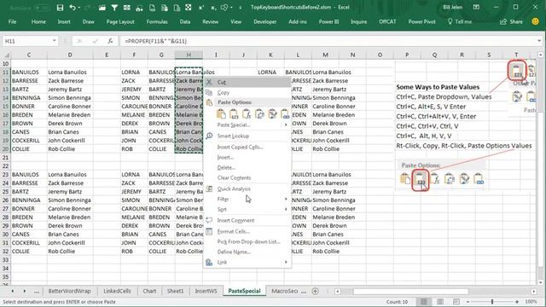Click cell with Caroline Bonner in column D row 15

(x=70, y=106)
